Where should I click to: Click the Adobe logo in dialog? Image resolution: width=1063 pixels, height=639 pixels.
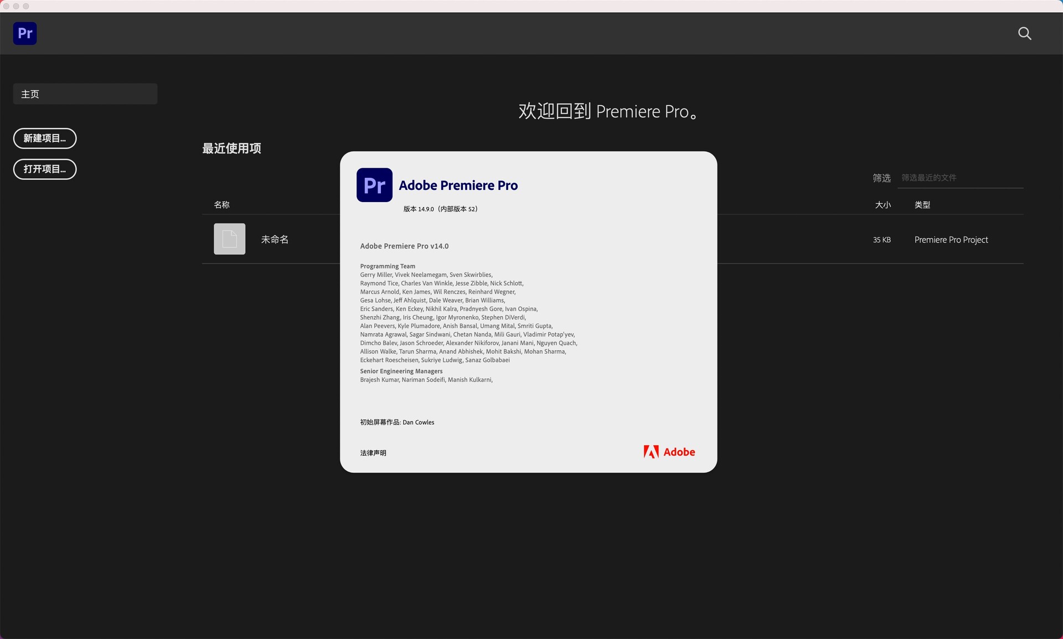[x=669, y=452]
